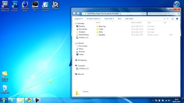Select Recent Places under Favorites

(83, 35)
